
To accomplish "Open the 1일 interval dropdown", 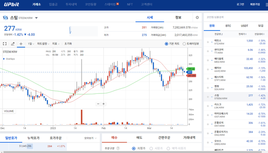I will click(31, 44).
